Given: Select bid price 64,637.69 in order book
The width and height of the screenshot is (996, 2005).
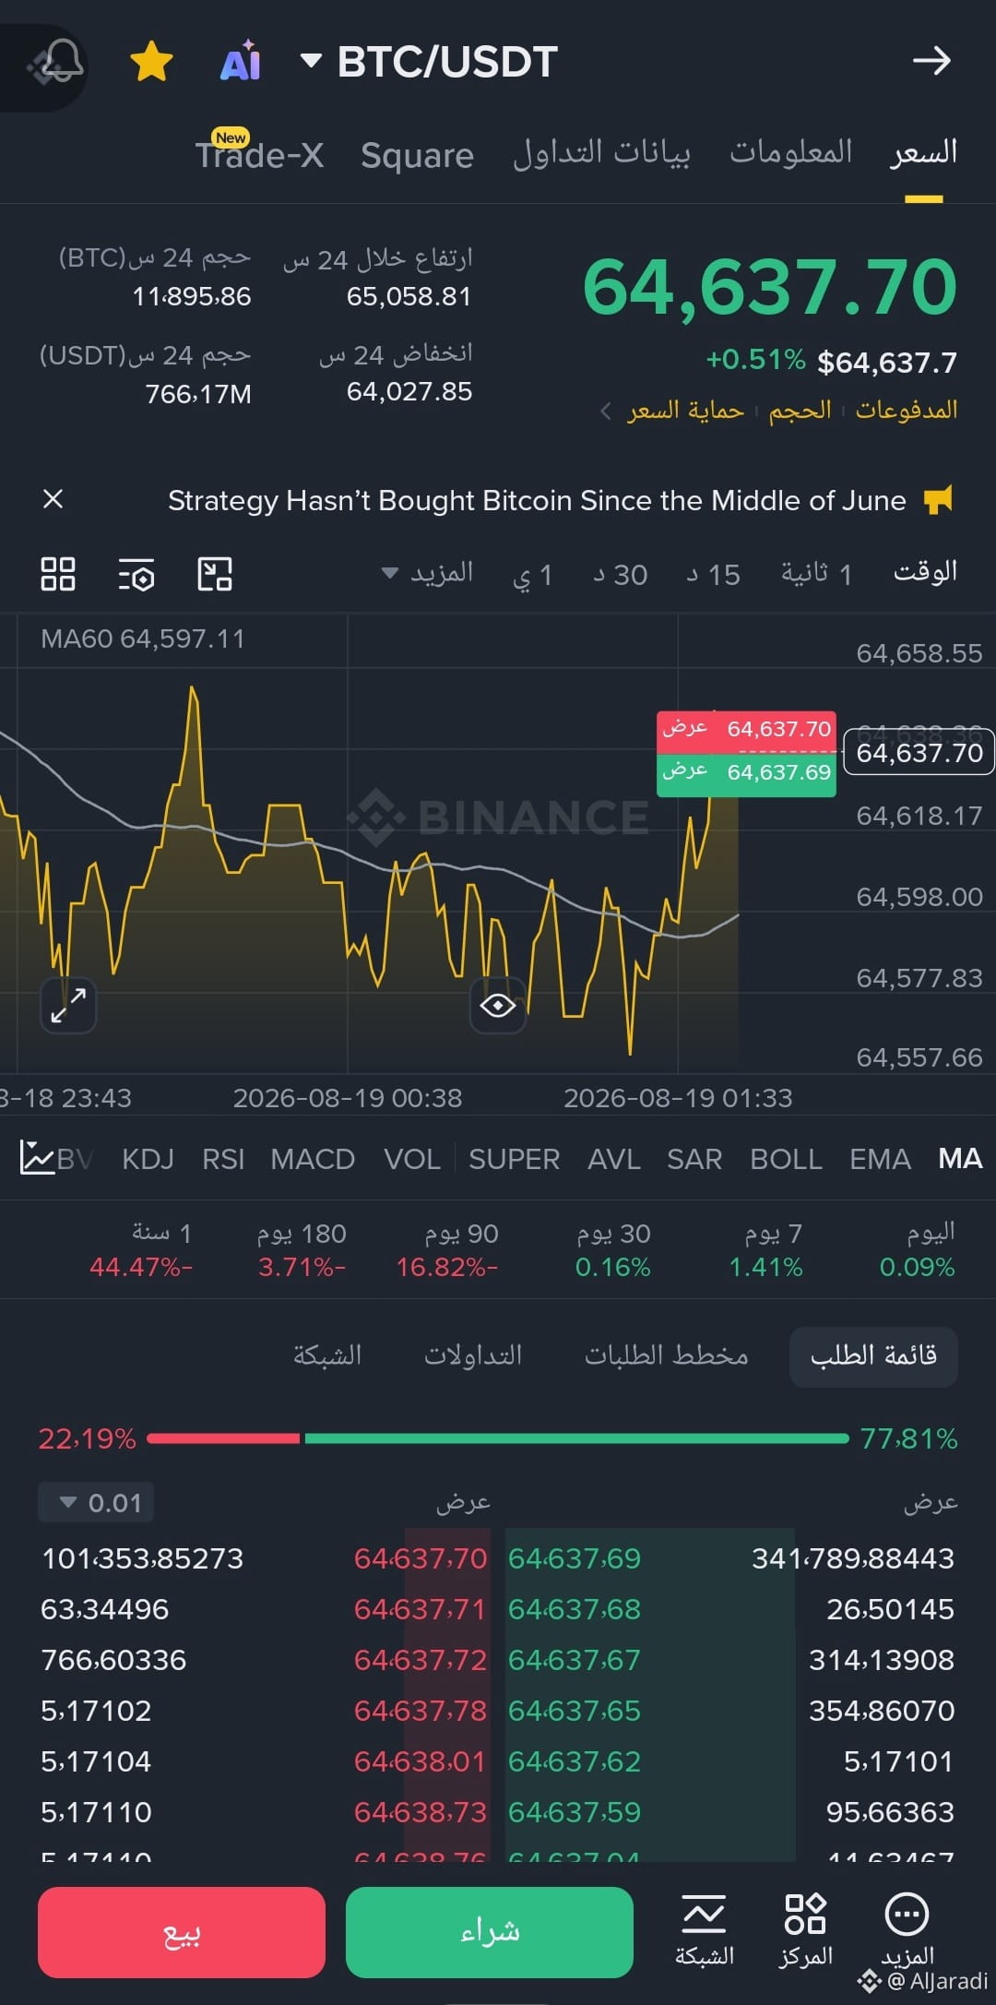Looking at the screenshot, I should (574, 1558).
